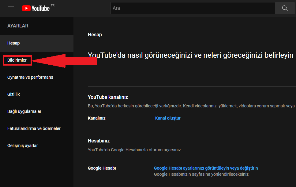Viewport: 296px width, 187px height.
Task: Open the hamburger navigation menu
Action: pyautogui.click(x=11, y=8)
